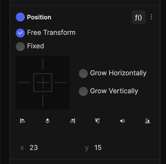Disable the Free Transform checkbox
The image size is (166, 164).
[20, 33]
